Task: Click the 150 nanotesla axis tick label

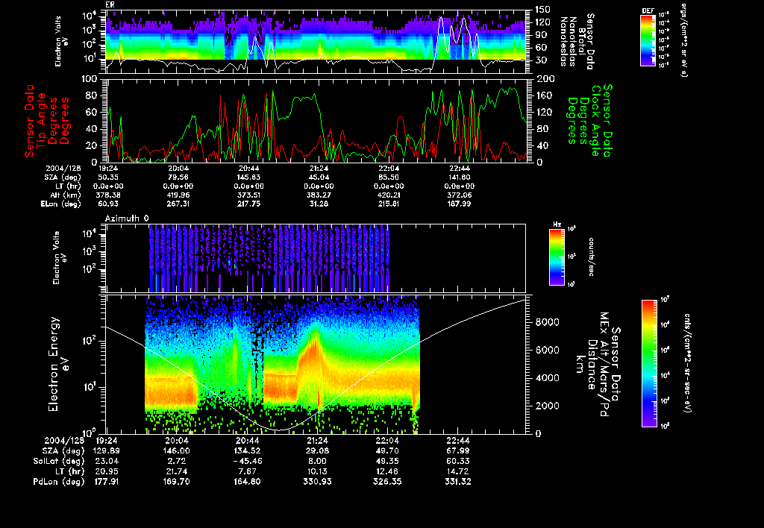Action: coord(543,10)
